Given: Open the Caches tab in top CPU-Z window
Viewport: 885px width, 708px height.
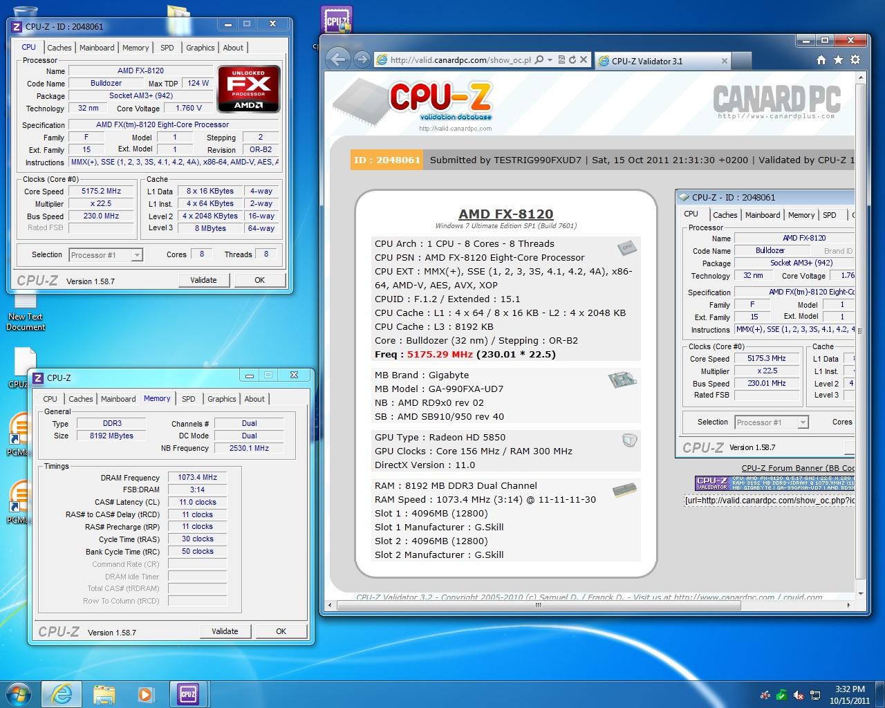Looking at the screenshot, I should tap(59, 48).
